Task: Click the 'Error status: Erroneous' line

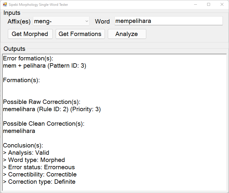Action: [39, 167]
